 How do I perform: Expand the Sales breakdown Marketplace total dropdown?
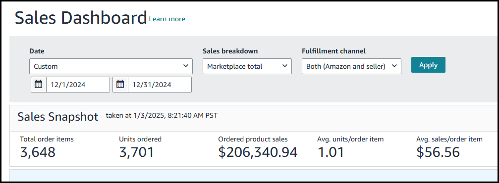click(x=247, y=66)
